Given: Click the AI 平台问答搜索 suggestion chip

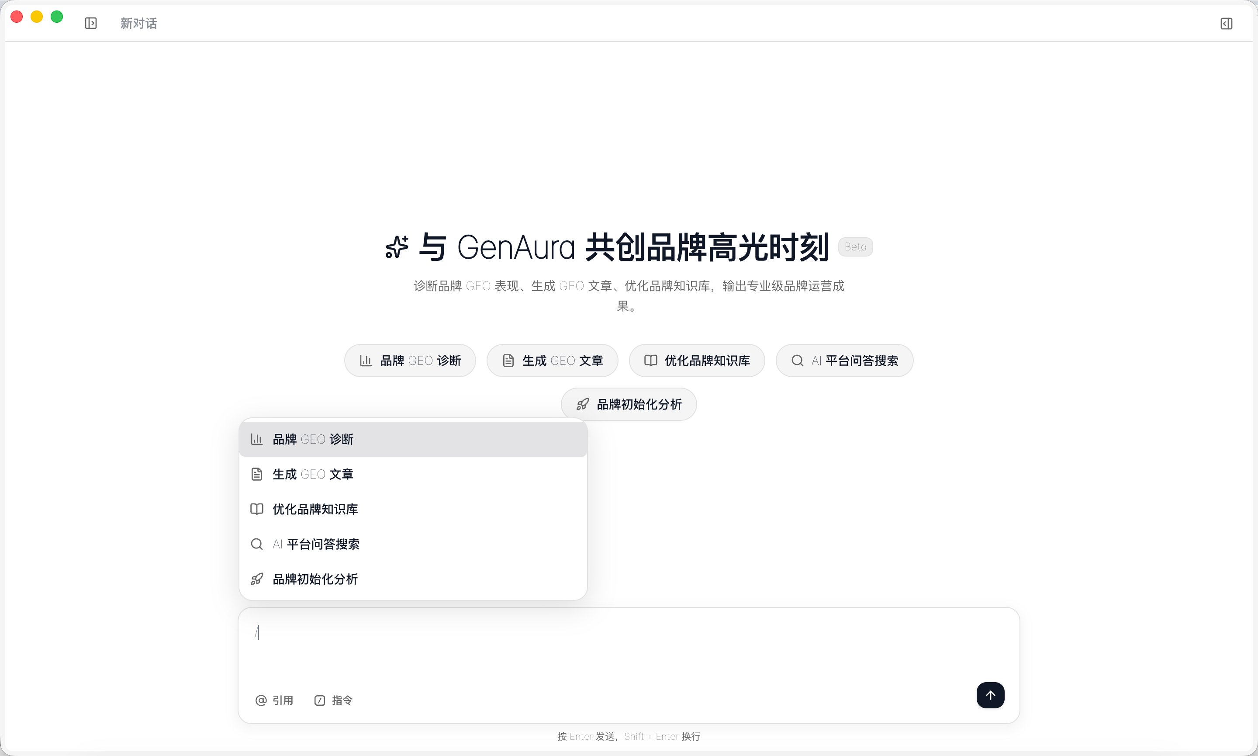Looking at the screenshot, I should (x=845, y=361).
